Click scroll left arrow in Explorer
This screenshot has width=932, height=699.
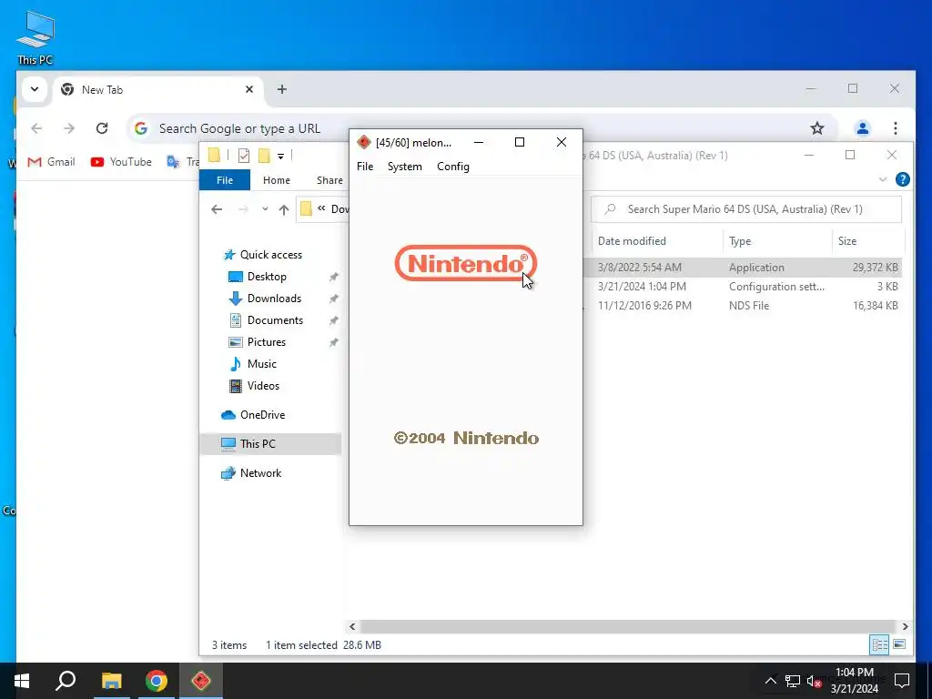[352, 626]
